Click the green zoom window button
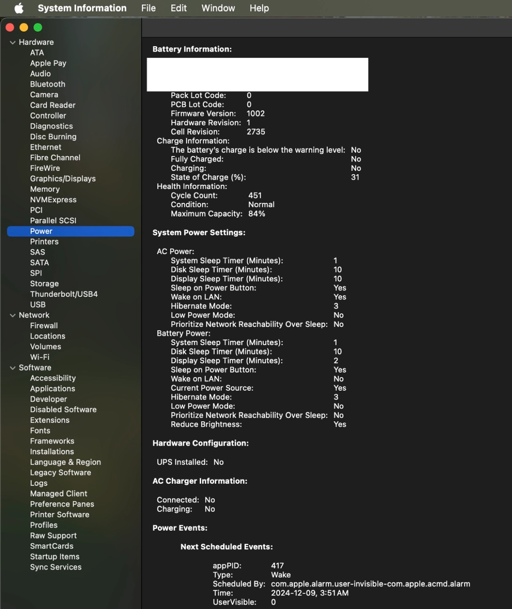512x609 pixels. pyautogui.click(x=38, y=27)
